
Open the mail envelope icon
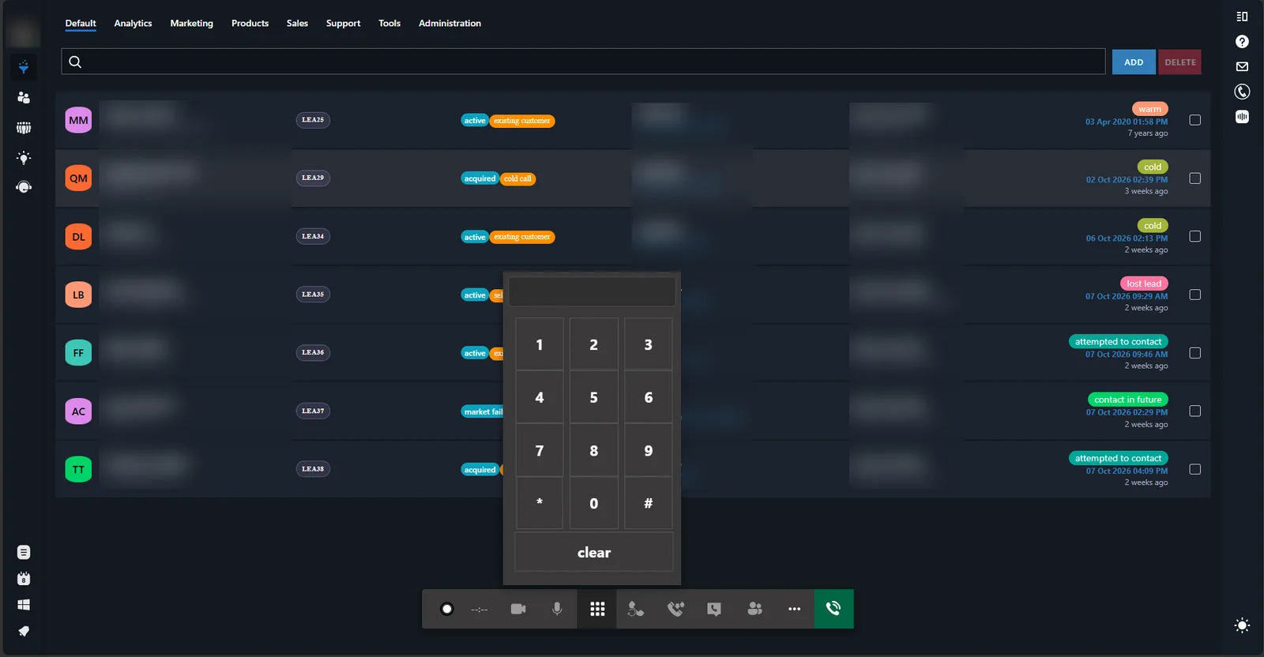[x=1242, y=67]
